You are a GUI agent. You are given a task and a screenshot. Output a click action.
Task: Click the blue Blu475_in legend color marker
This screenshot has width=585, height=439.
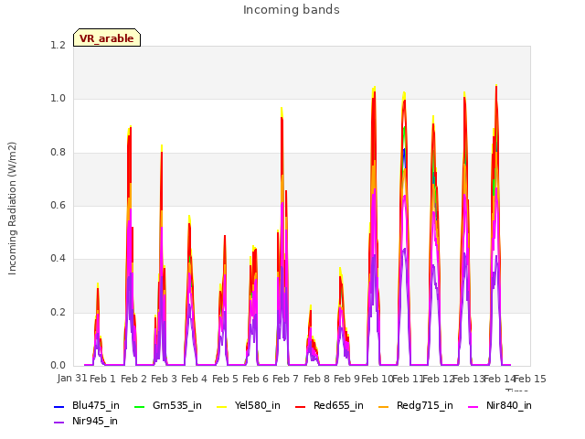pyautogui.click(x=58, y=406)
